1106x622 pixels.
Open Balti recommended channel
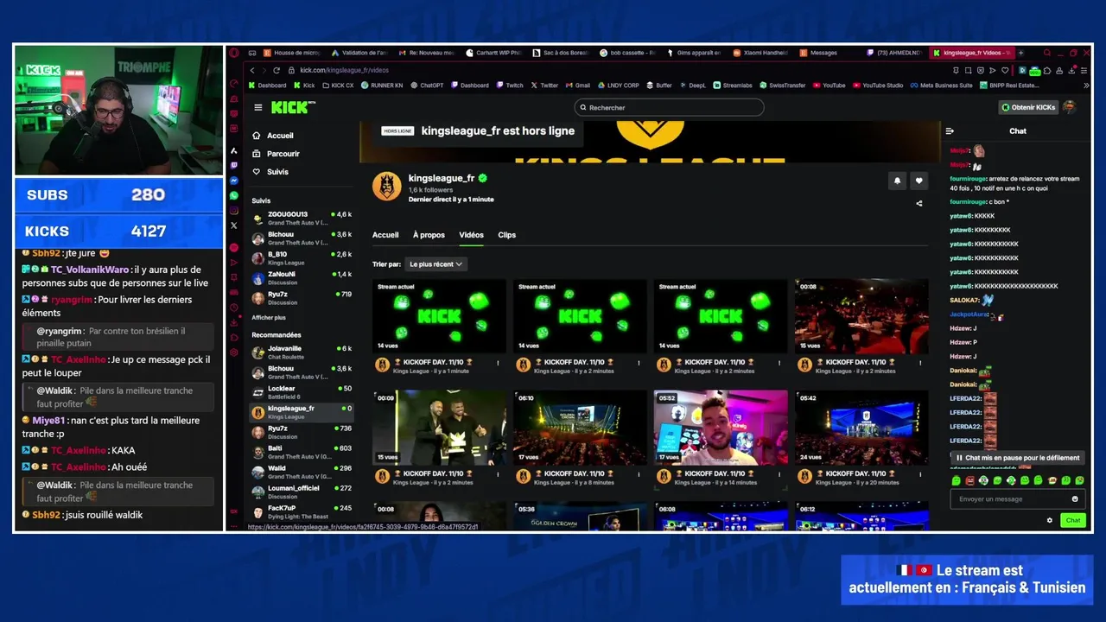click(x=302, y=452)
